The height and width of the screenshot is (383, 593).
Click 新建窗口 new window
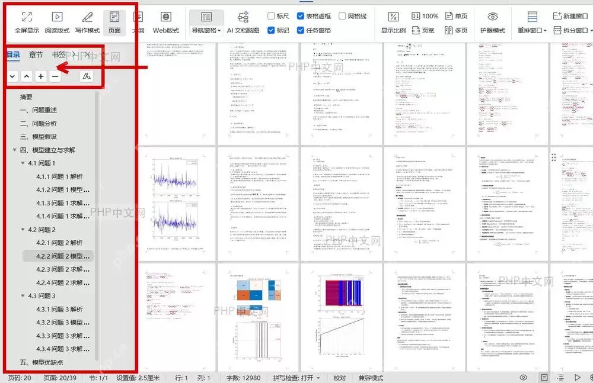click(570, 16)
